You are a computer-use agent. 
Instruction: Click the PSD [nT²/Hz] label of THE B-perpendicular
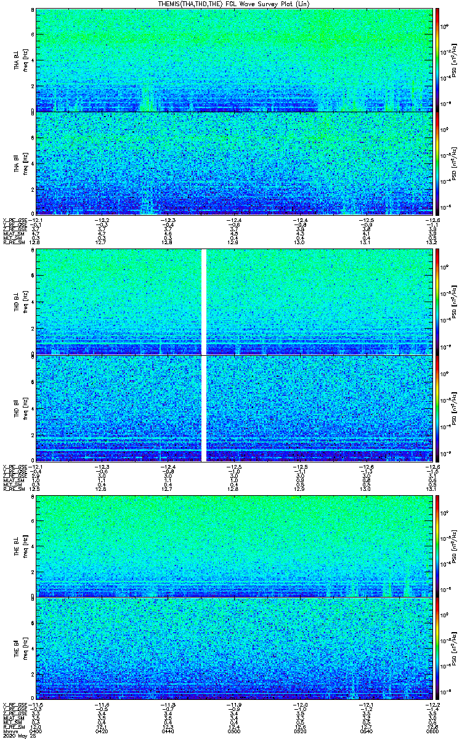455,545
